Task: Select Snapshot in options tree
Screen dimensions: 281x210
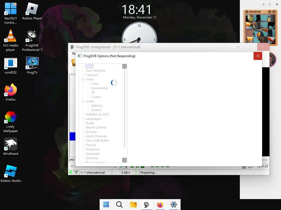Action: point(92,149)
